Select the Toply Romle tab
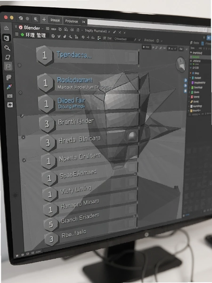Image resolution: width=212 pixels, height=283 pixels. tap(95, 31)
